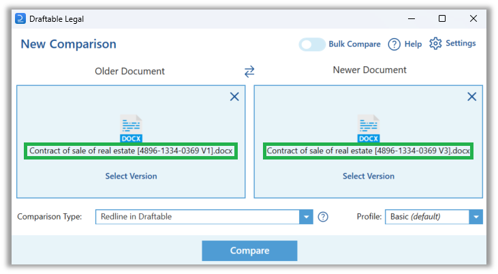Click the V3 contract file name
The width and height of the screenshot is (498, 274).
369,151
